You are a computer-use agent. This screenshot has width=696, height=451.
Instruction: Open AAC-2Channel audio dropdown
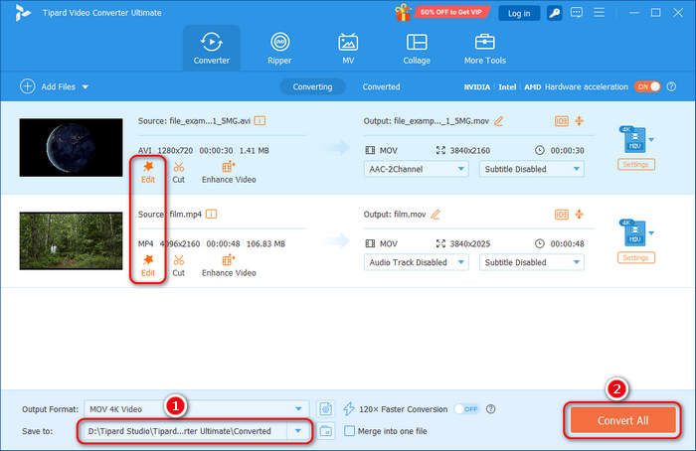(x=416, y=169)
